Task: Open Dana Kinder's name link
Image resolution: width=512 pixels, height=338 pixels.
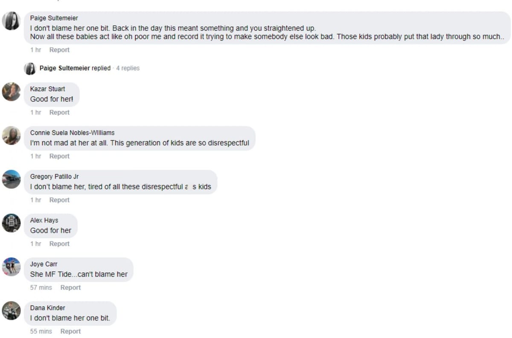Action: [x=47, y=308]
